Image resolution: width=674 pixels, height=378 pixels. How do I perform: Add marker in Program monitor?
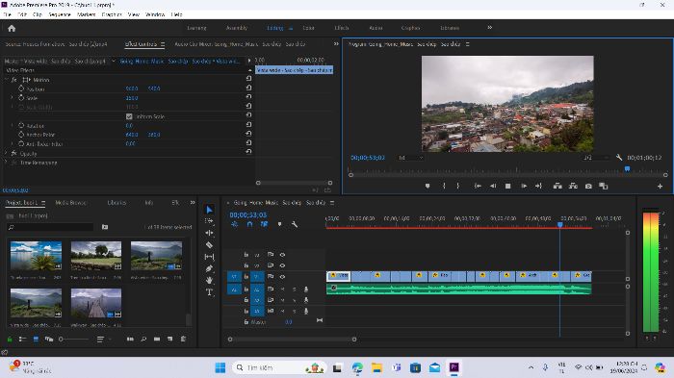(428, 186)
